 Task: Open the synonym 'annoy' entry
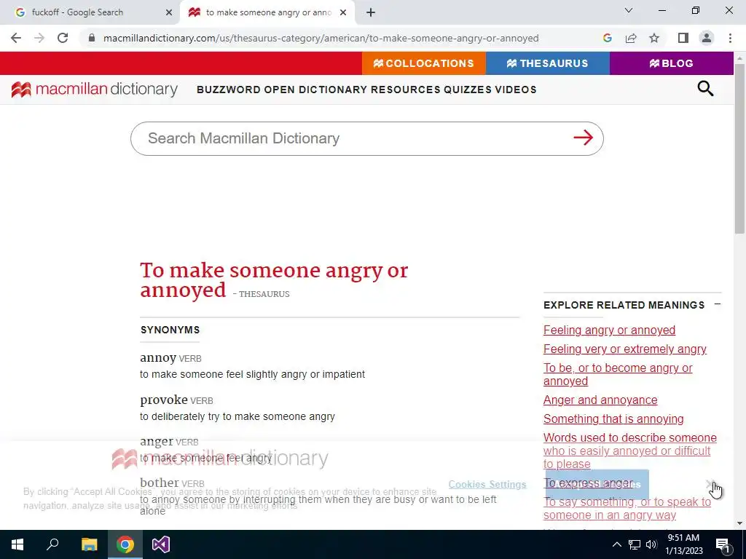point(158,357)
